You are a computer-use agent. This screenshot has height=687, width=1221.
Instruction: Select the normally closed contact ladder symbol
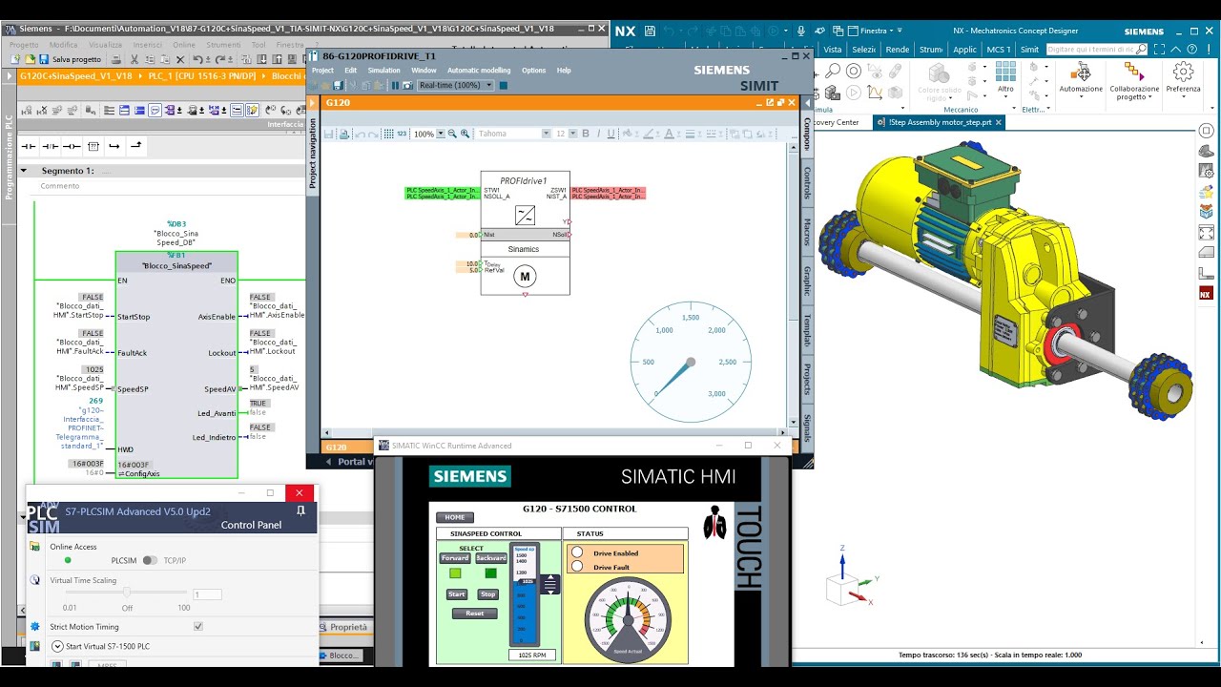click(x=50, y=146)
